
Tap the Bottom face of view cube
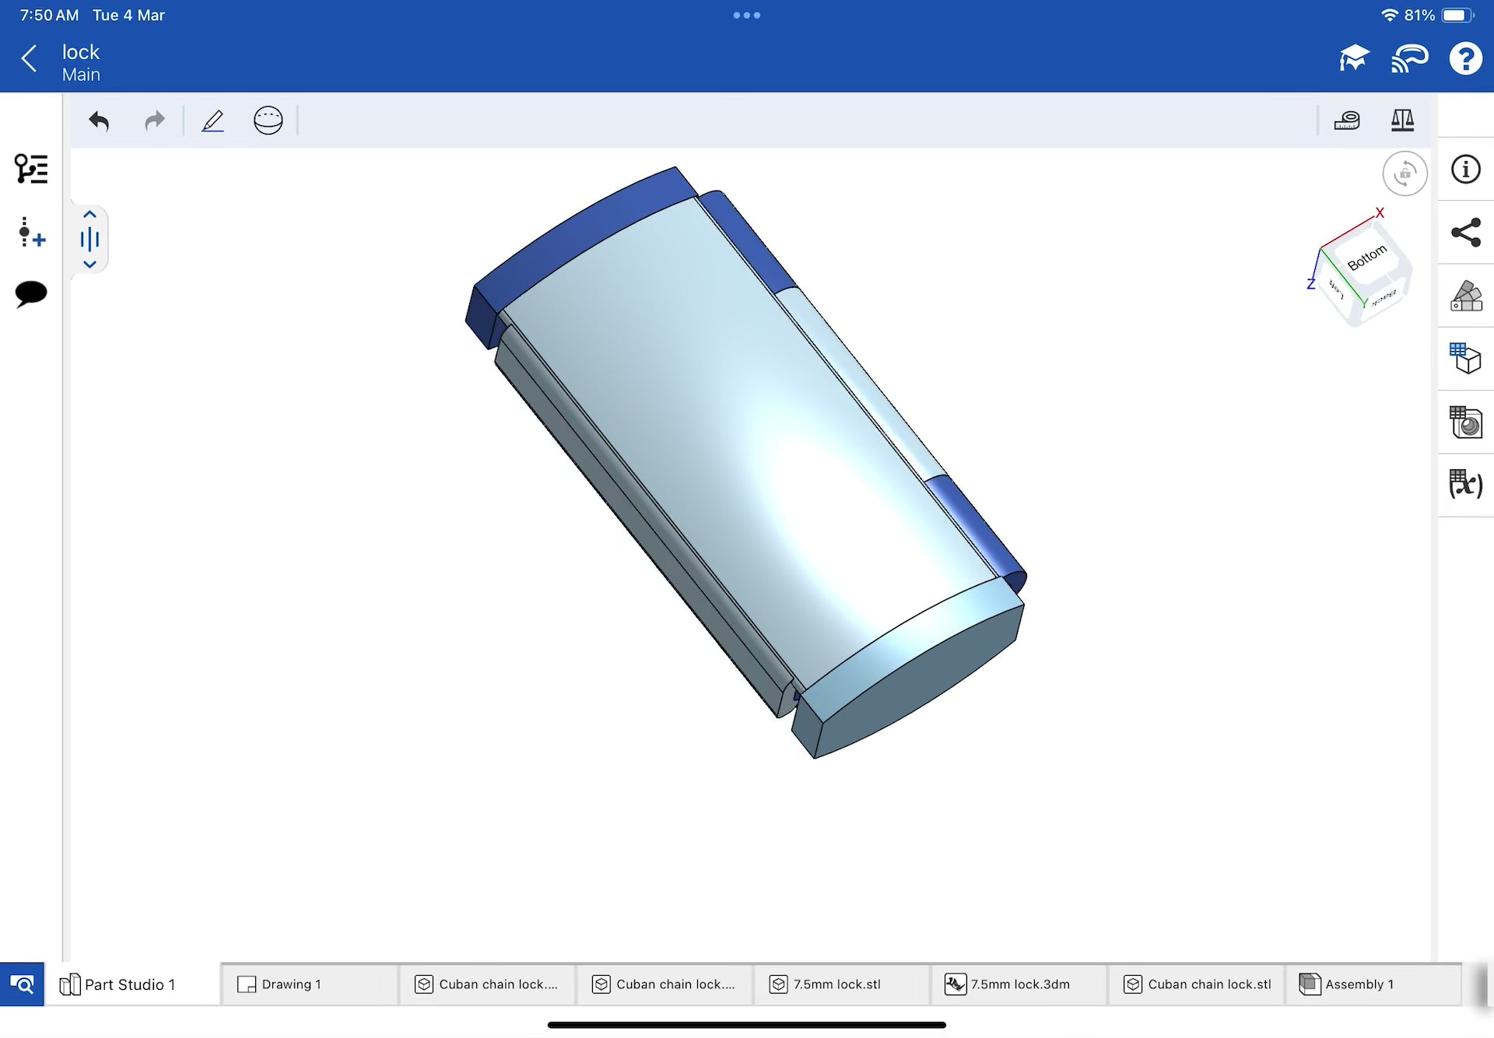click(1367, 258)
